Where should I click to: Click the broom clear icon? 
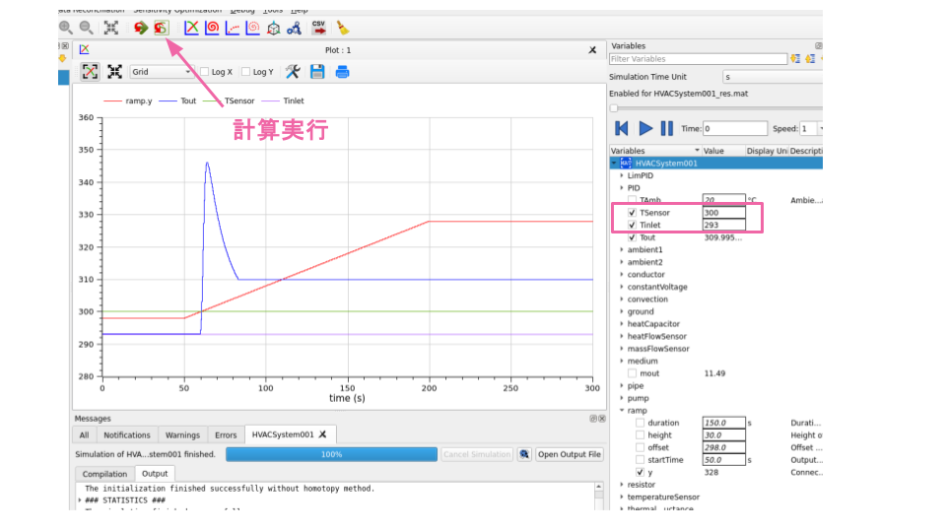tap(342, 28)
